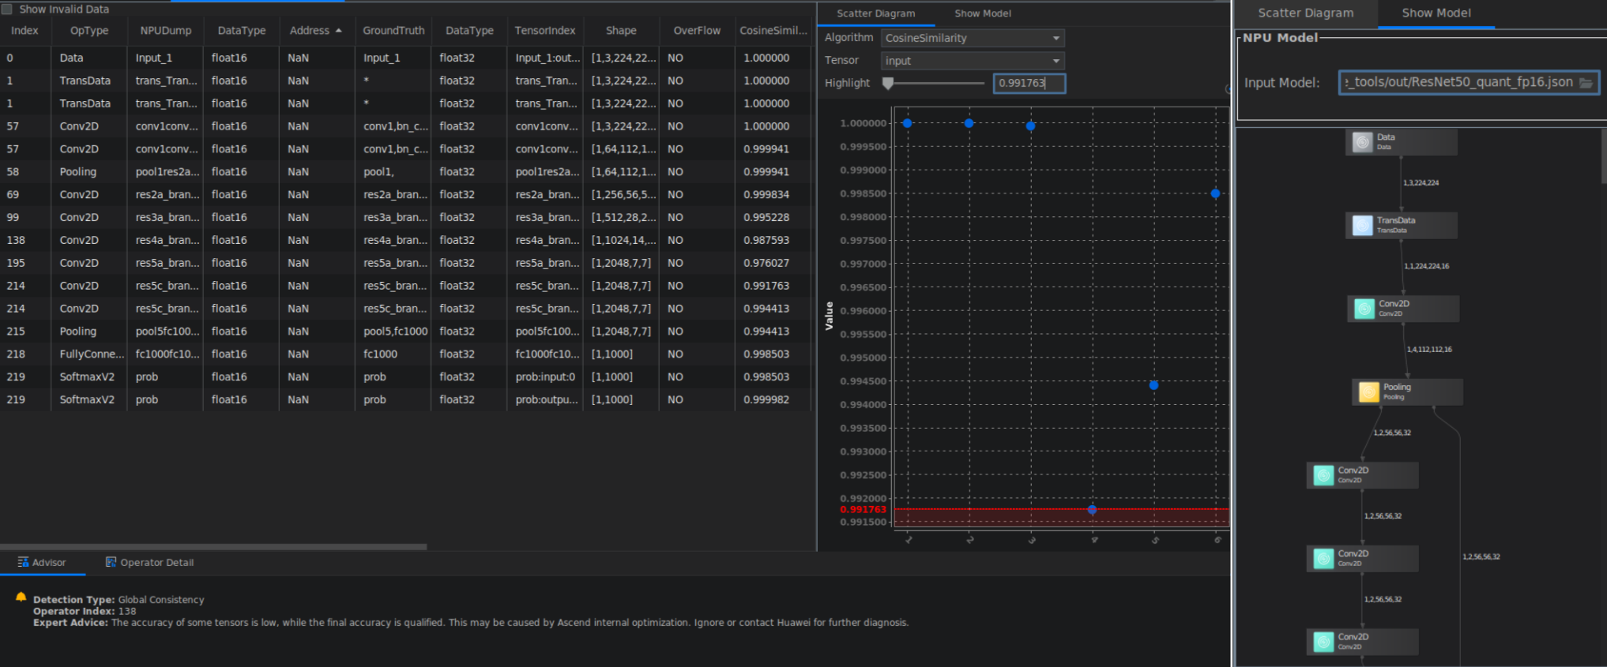
Task: Sort by the TensorIndex column header
Action: [x=545, y=31]
